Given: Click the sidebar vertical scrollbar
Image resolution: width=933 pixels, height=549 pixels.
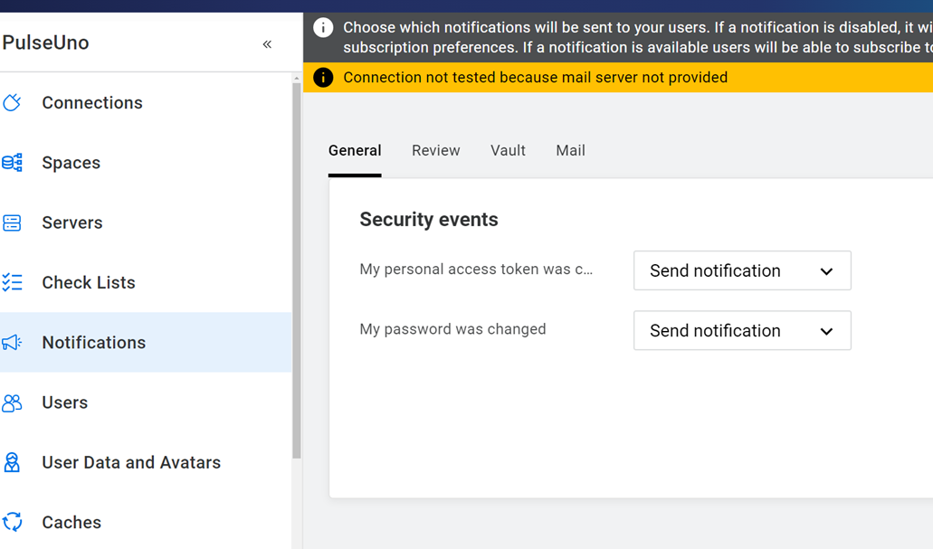Looking at the screenshot, I should (x=297, y=271).
